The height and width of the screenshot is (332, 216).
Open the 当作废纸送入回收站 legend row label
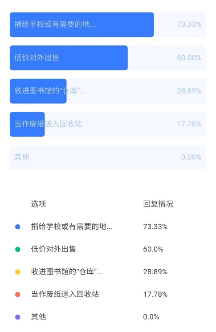tap(65, 294)
